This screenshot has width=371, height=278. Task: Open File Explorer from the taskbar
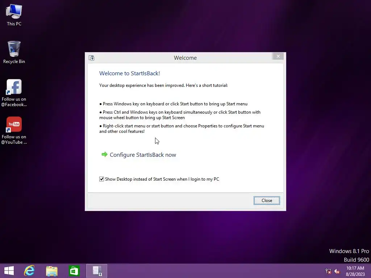52,271
